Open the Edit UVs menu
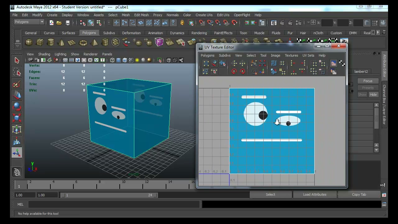 tap(223, 15)
